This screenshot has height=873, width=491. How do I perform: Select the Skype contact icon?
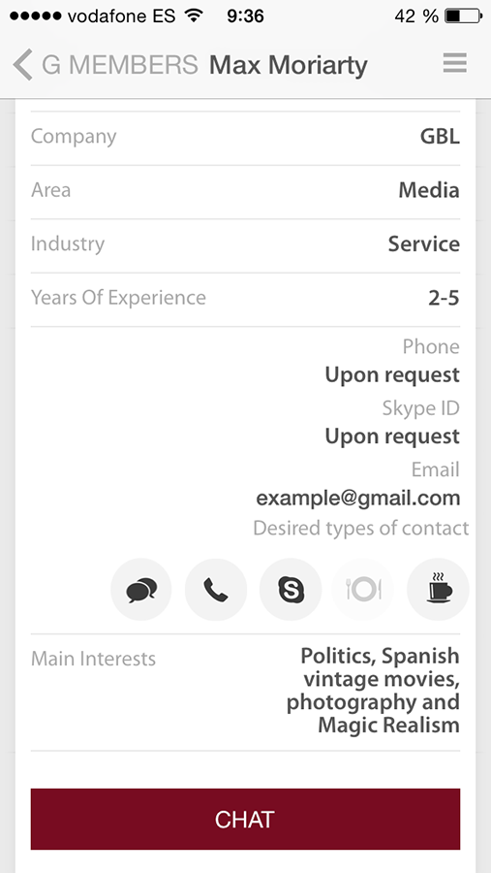291,590
